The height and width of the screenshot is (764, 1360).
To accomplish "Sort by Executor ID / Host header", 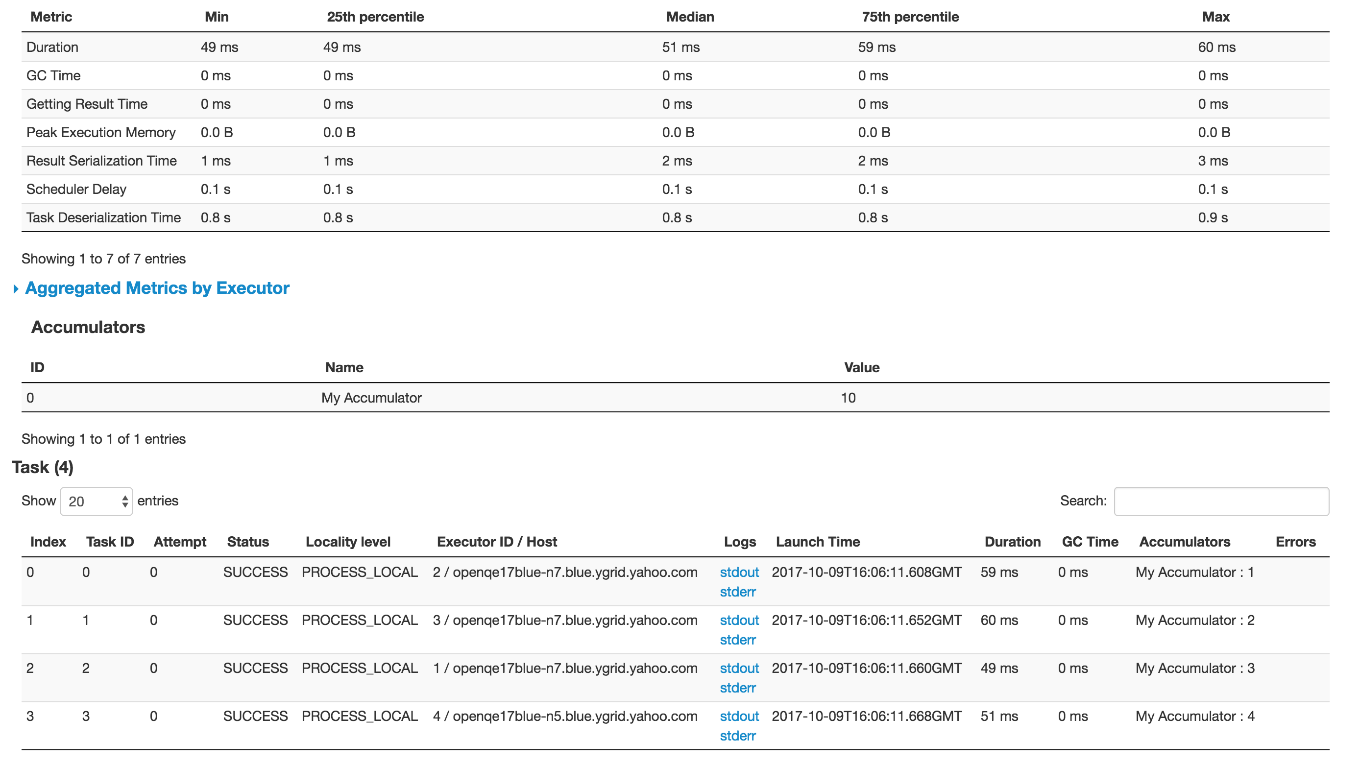I will pos(496,542).
